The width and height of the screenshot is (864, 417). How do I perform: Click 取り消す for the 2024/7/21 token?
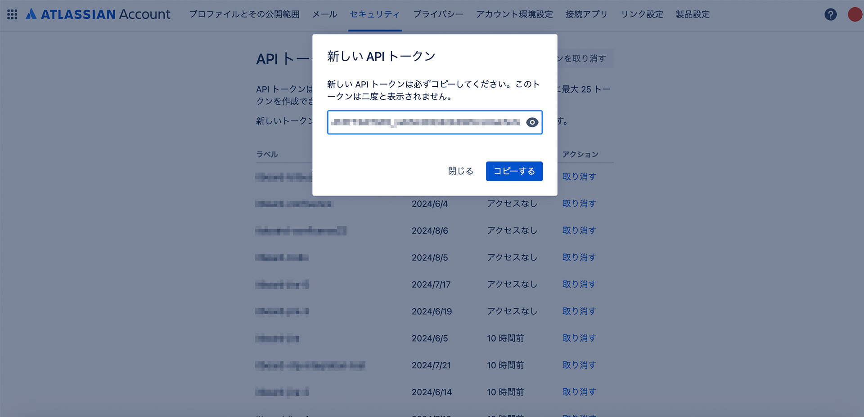[579, 365]
